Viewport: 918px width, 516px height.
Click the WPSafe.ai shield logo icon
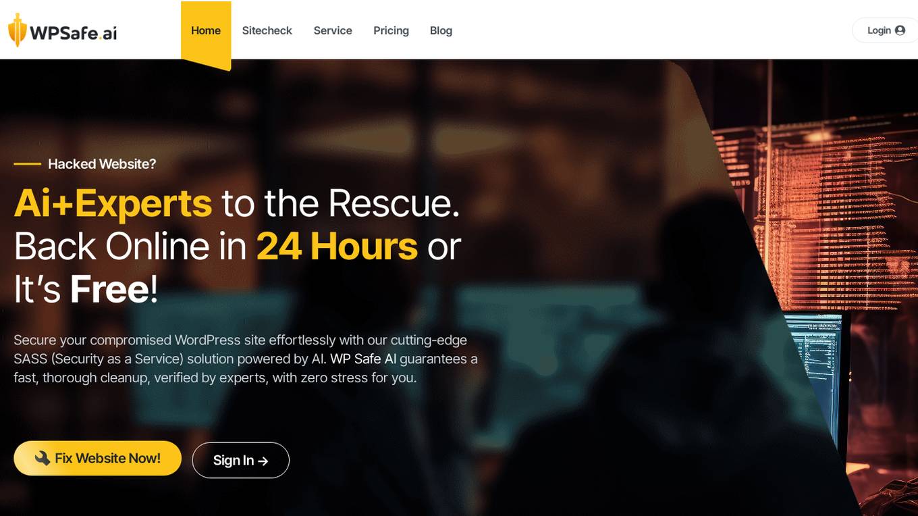pos(17,30)
